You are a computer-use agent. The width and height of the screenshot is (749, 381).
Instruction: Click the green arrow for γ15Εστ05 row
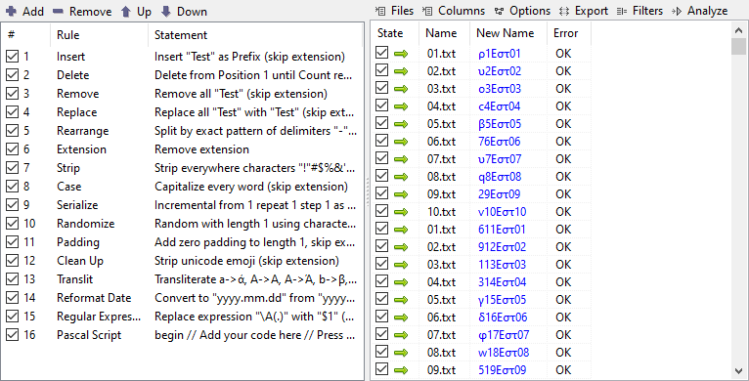401,300
